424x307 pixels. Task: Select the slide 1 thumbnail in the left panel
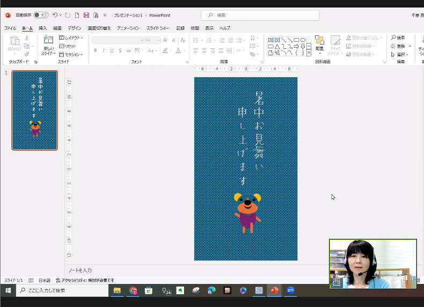click(35, 110)
